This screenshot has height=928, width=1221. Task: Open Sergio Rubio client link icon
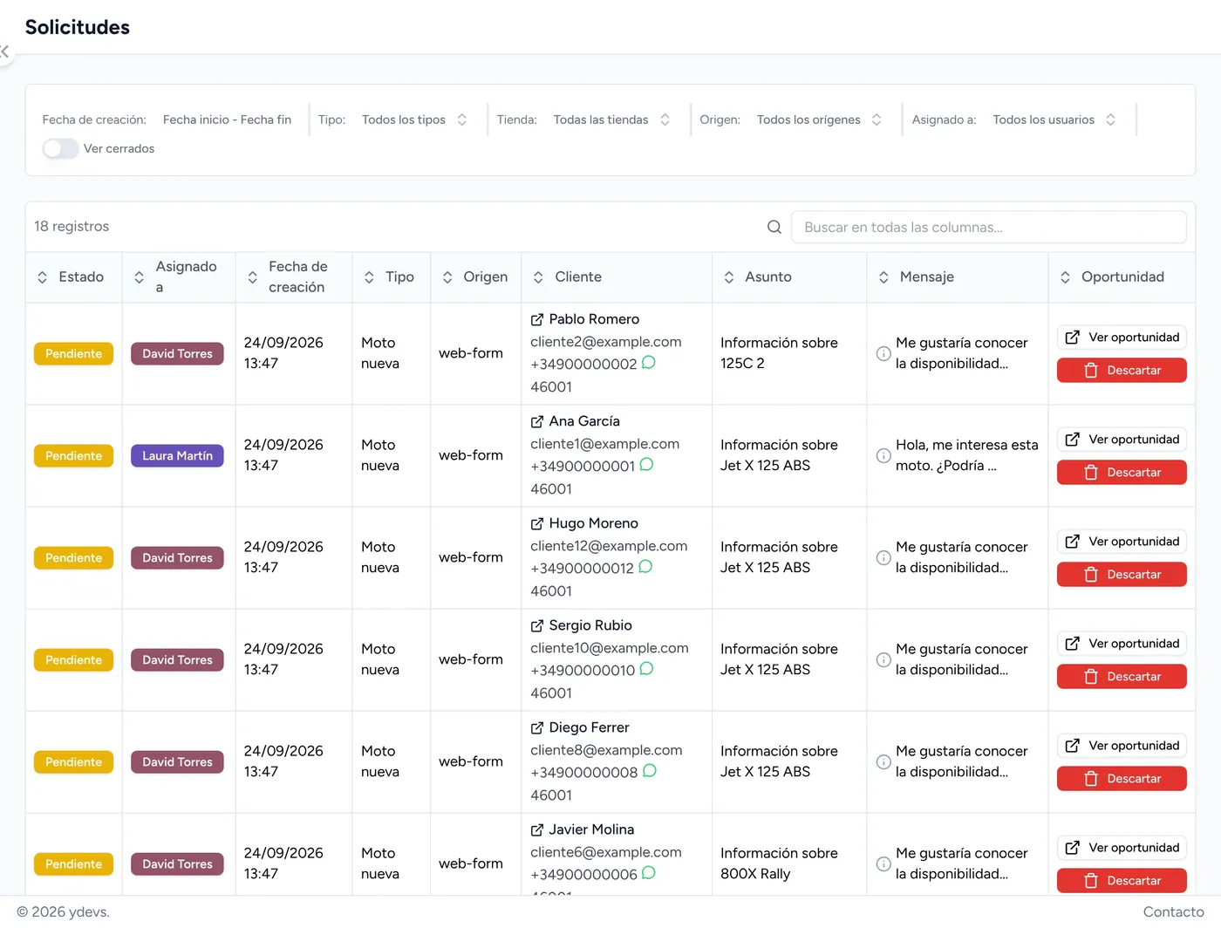click(537, 626)
